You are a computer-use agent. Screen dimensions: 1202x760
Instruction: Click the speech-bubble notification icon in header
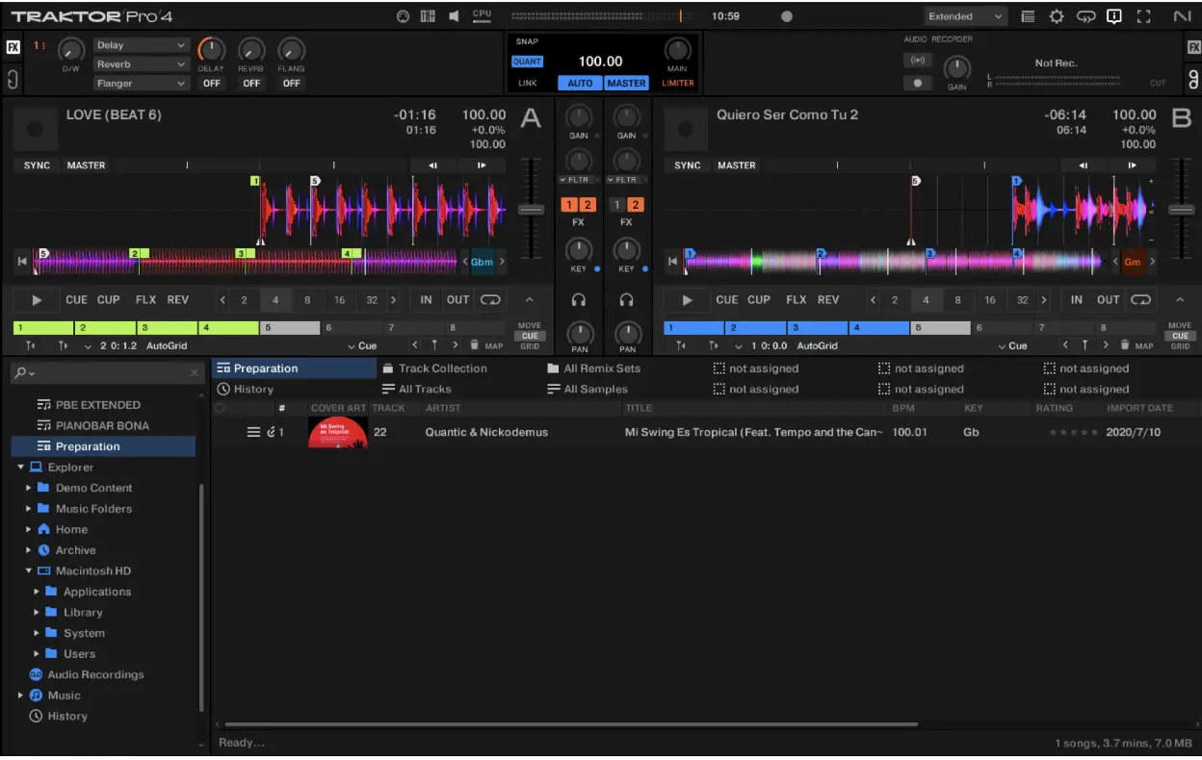[x=1114, y=16]
